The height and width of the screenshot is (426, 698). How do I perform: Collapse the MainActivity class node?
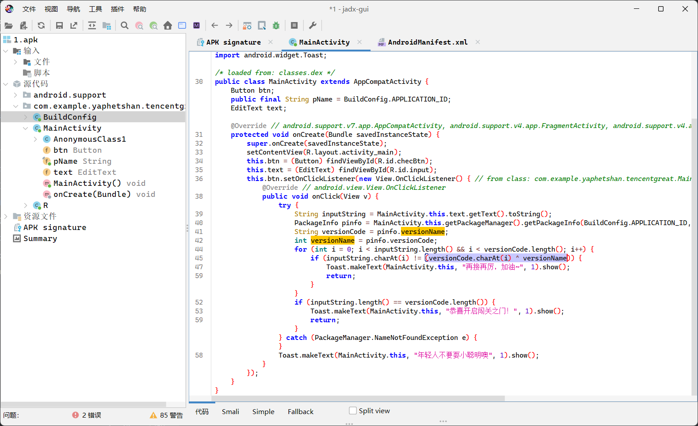coord(25,128)
